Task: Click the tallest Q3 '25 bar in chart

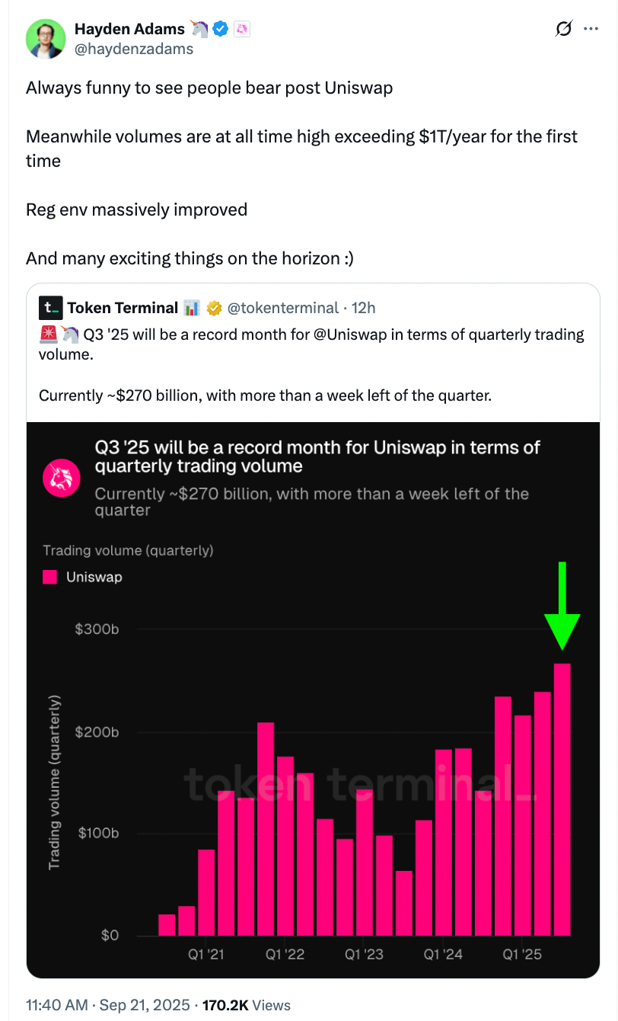Action: tap(562, 799)
